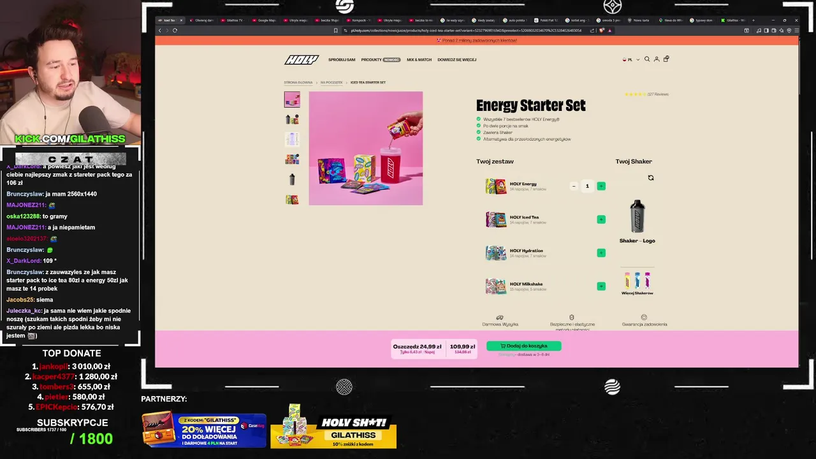The image size is (816, 459).
Task: Click the browser address bar URL
Action: (465, 30)
